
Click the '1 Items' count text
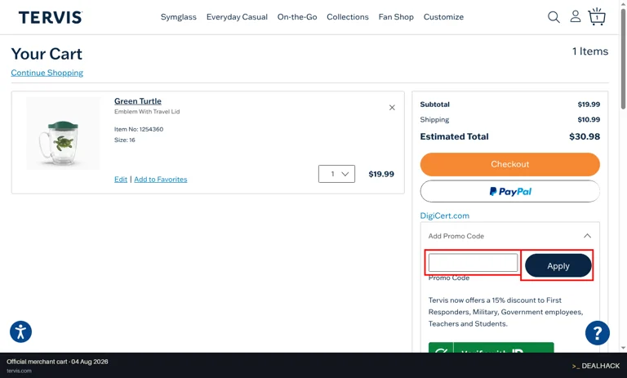pyautogui.click(x=589, y=51)
